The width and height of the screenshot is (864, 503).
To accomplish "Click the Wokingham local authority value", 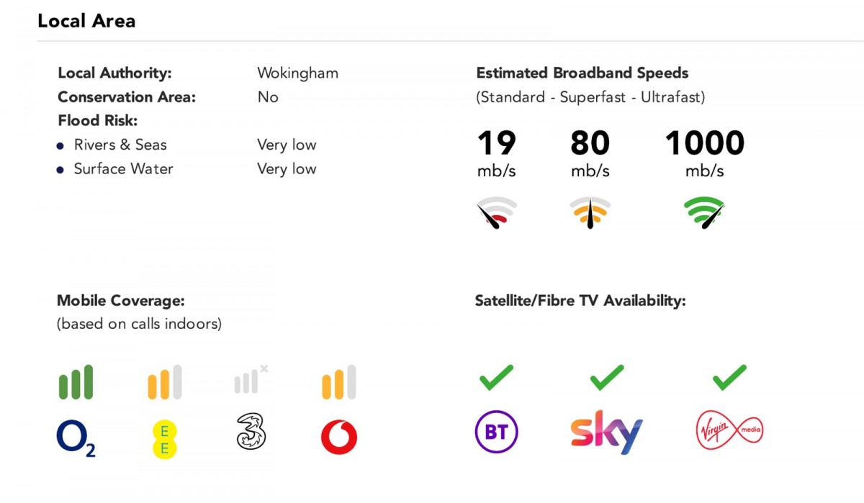I will pyautogui.click(x=297, y=73).
